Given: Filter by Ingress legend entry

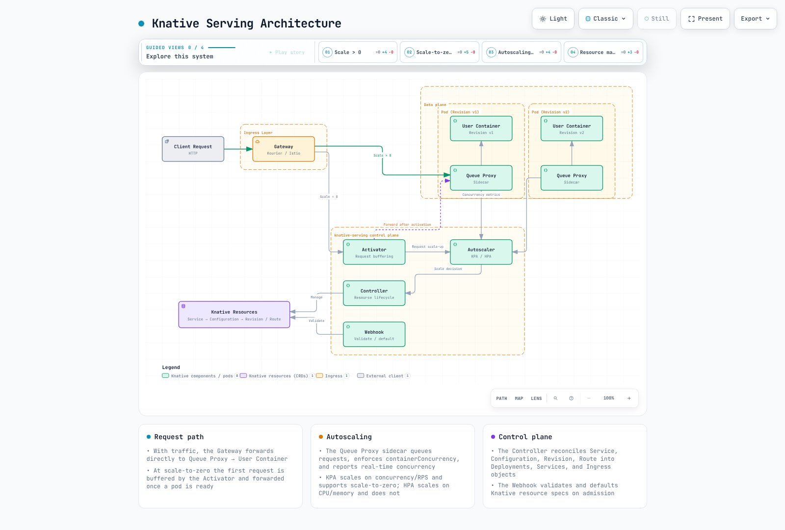Looking at the screenshot, I should (333, 376).
